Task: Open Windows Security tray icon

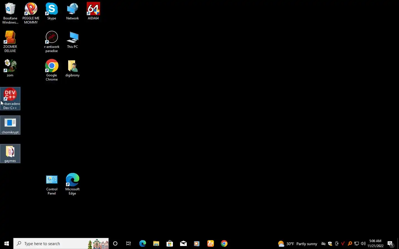Action: point(330,243)
